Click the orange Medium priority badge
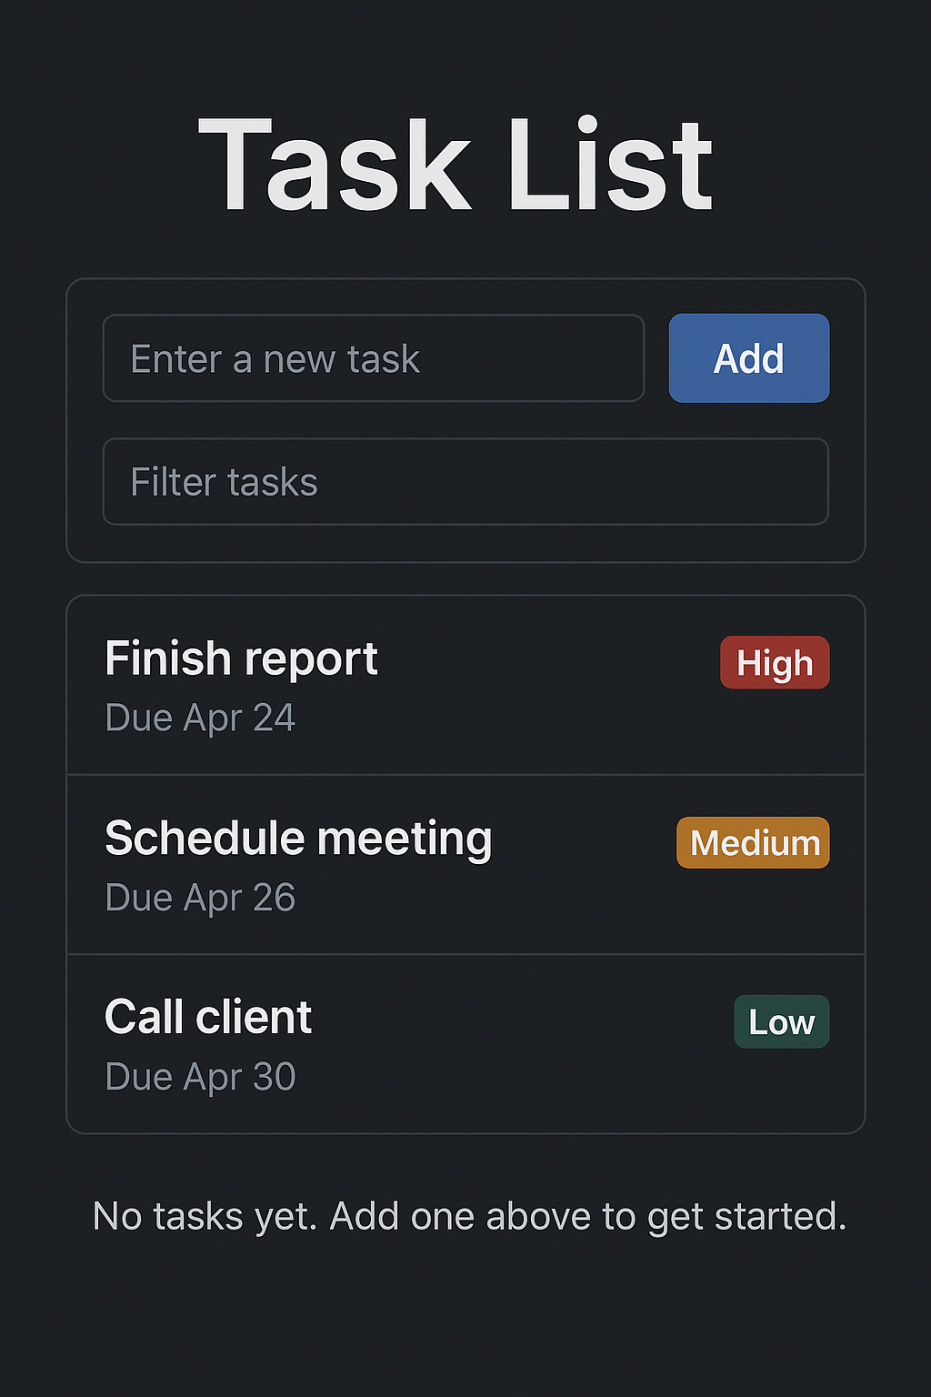Screen dimensions: 931x1397 coord(753,843)
